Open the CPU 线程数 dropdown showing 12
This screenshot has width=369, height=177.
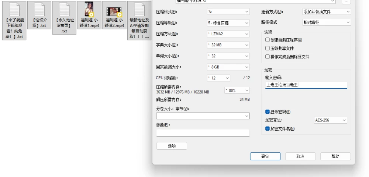tap(218, 78)
